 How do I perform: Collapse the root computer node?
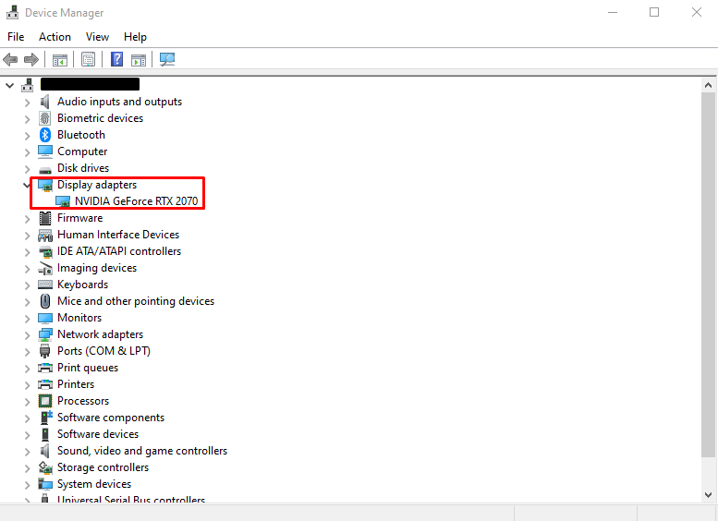coord(9,85)
